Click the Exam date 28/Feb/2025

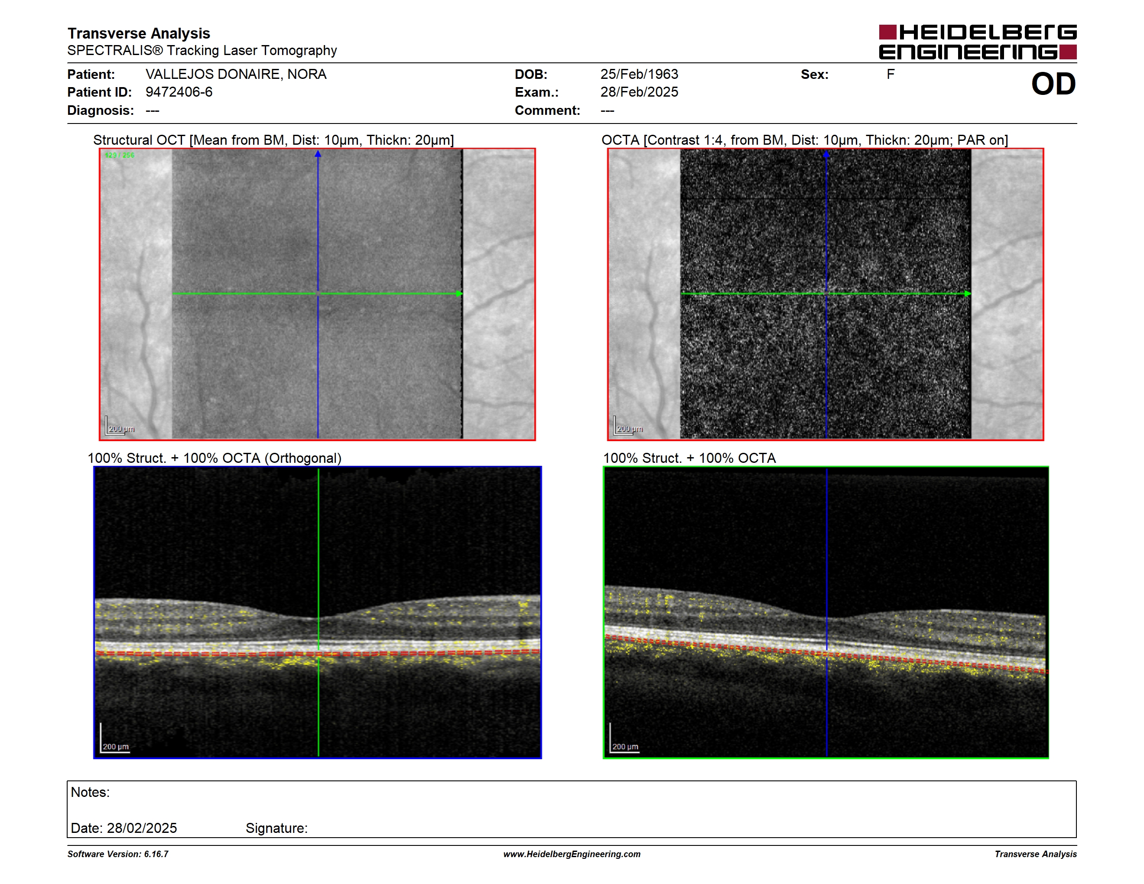click(x=639, y=92)
